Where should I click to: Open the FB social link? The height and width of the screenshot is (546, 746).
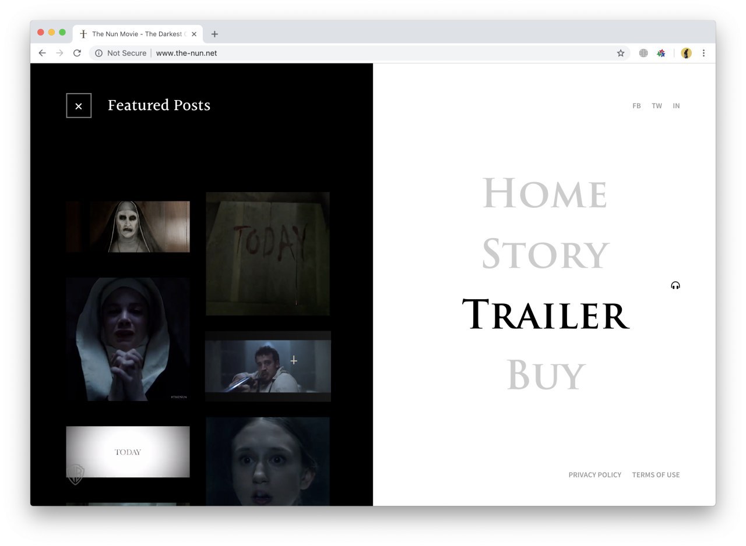click(636, 106)
